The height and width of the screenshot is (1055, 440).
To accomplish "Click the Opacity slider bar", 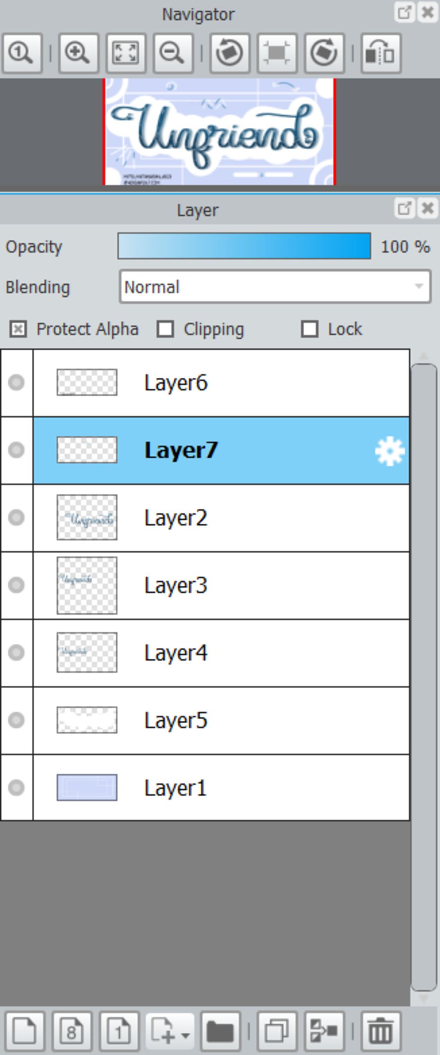I will tap(244, 246).
